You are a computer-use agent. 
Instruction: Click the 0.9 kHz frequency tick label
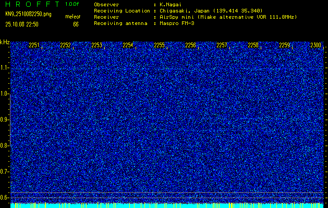click(5, 120)
